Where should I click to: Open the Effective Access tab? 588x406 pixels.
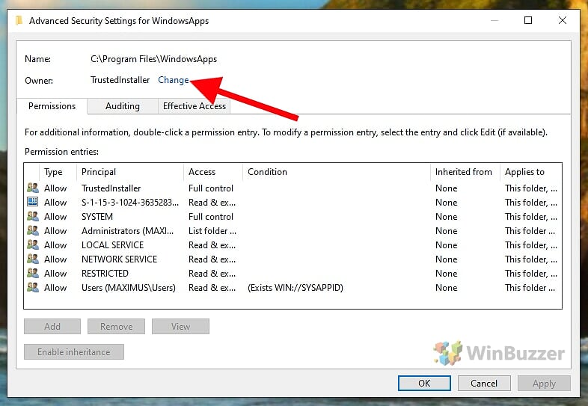pyautogui.click(x=195, y=106)
